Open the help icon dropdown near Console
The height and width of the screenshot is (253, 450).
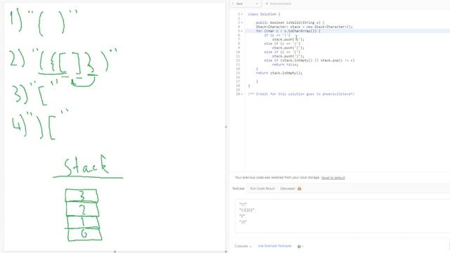(300, 247)
